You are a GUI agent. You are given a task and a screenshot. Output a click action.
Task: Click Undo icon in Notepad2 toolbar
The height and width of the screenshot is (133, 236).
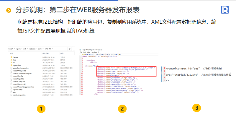coord(90,54)
